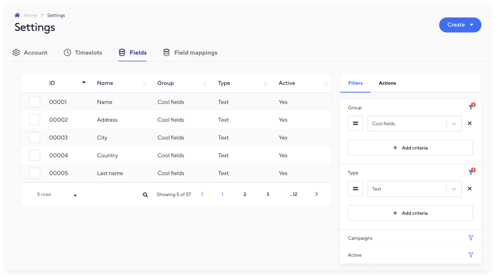Click the ID 00003 cell
Screen dimensions: 495x278
pos(58,137)
